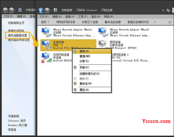Image resolution: width=174 pixels, height=137 pixels.
Task: Click WAN Miniport (PPPOE) text
Action: tap(123, 48)
